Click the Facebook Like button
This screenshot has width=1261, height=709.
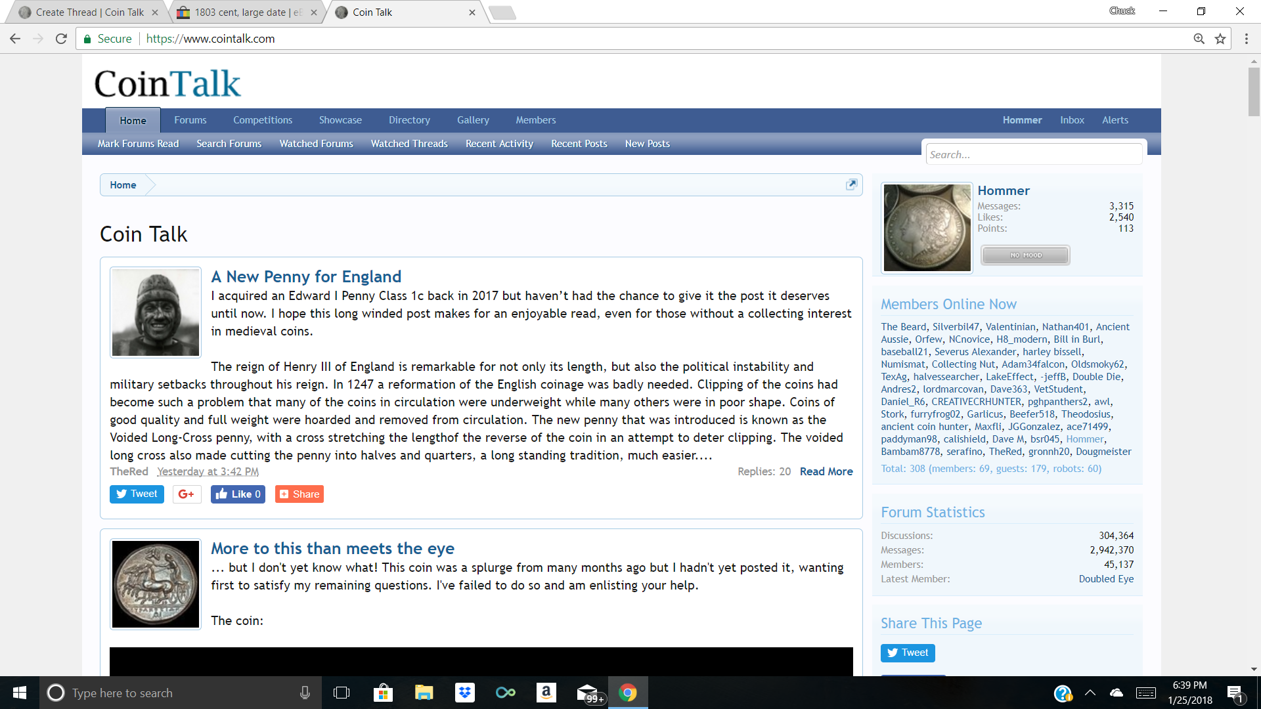tap(238, 494)
